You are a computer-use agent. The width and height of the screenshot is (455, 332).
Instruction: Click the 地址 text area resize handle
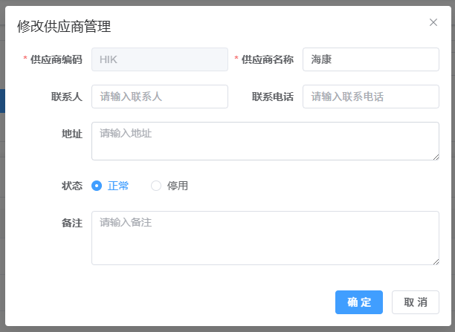coord(435,156)
